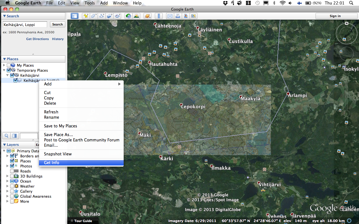Open the Add submenu in context menu
Screen dimensions: 359x224
81,84
